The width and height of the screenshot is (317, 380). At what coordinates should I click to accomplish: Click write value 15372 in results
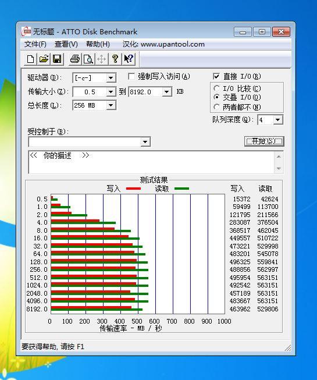241,199
